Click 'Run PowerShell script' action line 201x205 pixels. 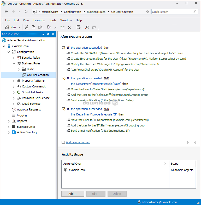[x=105, y=70]
